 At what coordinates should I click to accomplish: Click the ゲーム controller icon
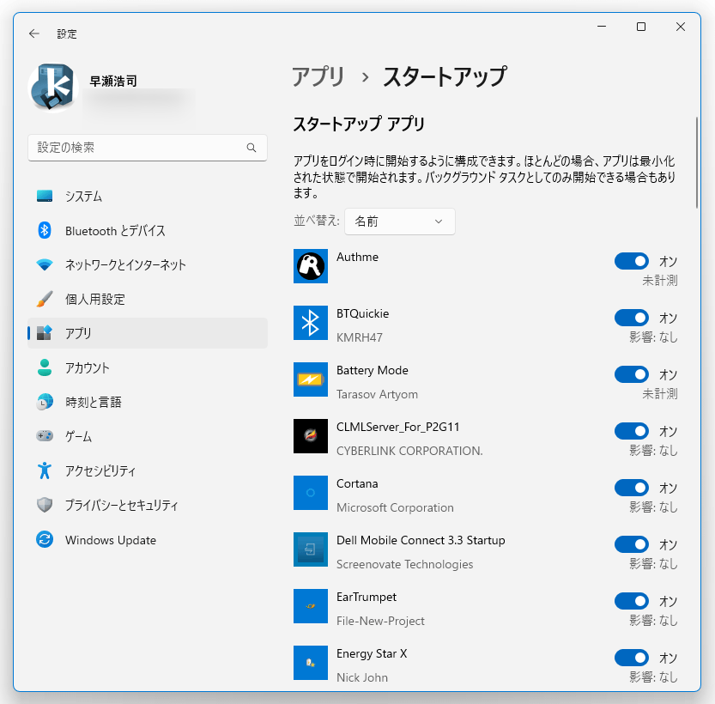[45, 436]
